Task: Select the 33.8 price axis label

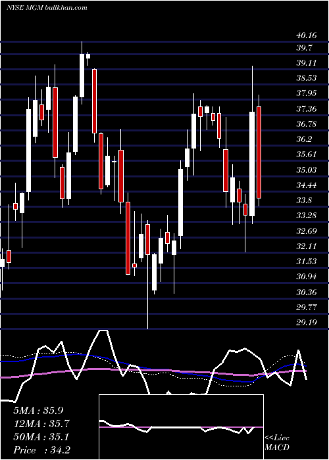Action: (x=304, y=200)
